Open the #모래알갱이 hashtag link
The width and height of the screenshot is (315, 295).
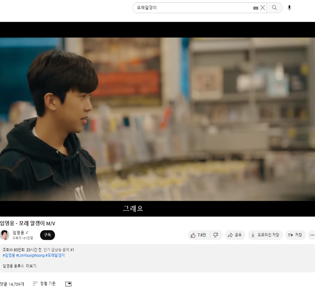(55, 255)
